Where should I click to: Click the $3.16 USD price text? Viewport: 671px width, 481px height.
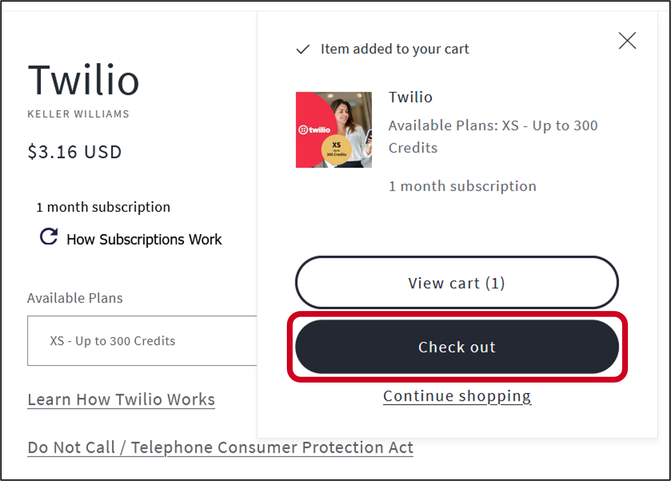pos(74,151)
